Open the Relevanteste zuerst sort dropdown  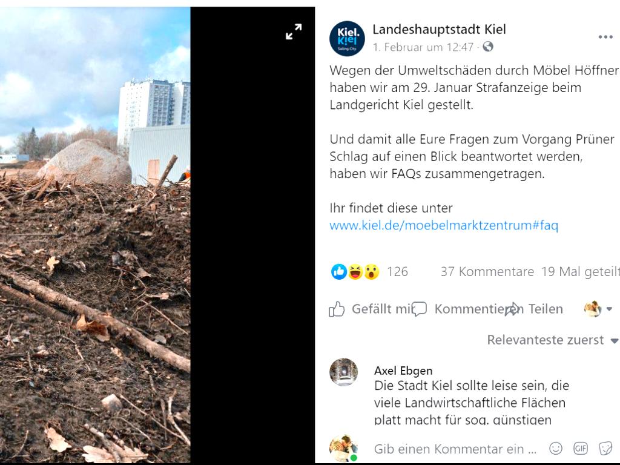(x=552, y=340)
